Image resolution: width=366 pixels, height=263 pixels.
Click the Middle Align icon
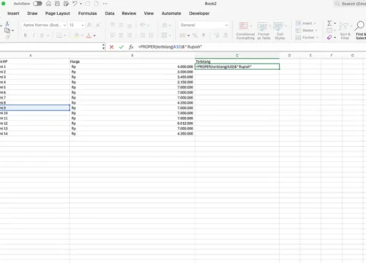click(121, 25)
